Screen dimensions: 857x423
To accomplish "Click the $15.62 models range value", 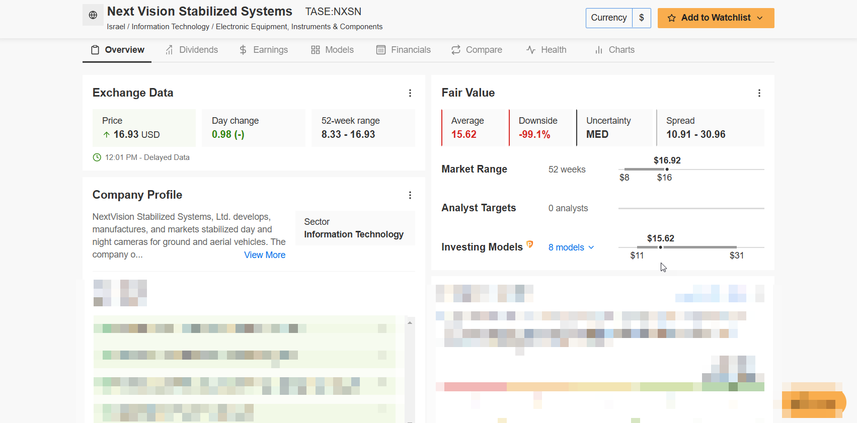I will (x=661, y=238).
